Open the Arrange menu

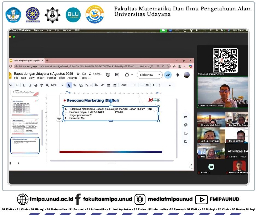(72, 78)
